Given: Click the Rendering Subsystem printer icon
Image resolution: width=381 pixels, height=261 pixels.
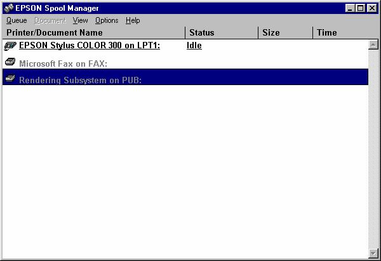Looking at the screenshot, I should coord(10,78).
